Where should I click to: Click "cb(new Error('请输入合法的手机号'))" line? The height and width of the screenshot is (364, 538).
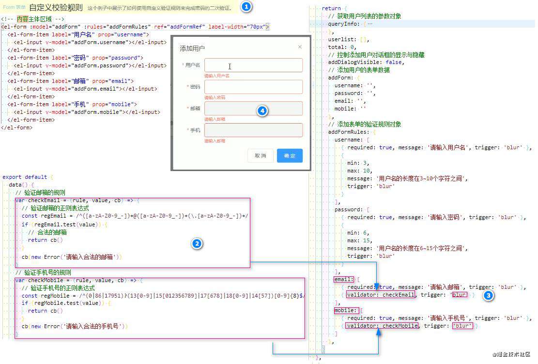coord(75,326)
